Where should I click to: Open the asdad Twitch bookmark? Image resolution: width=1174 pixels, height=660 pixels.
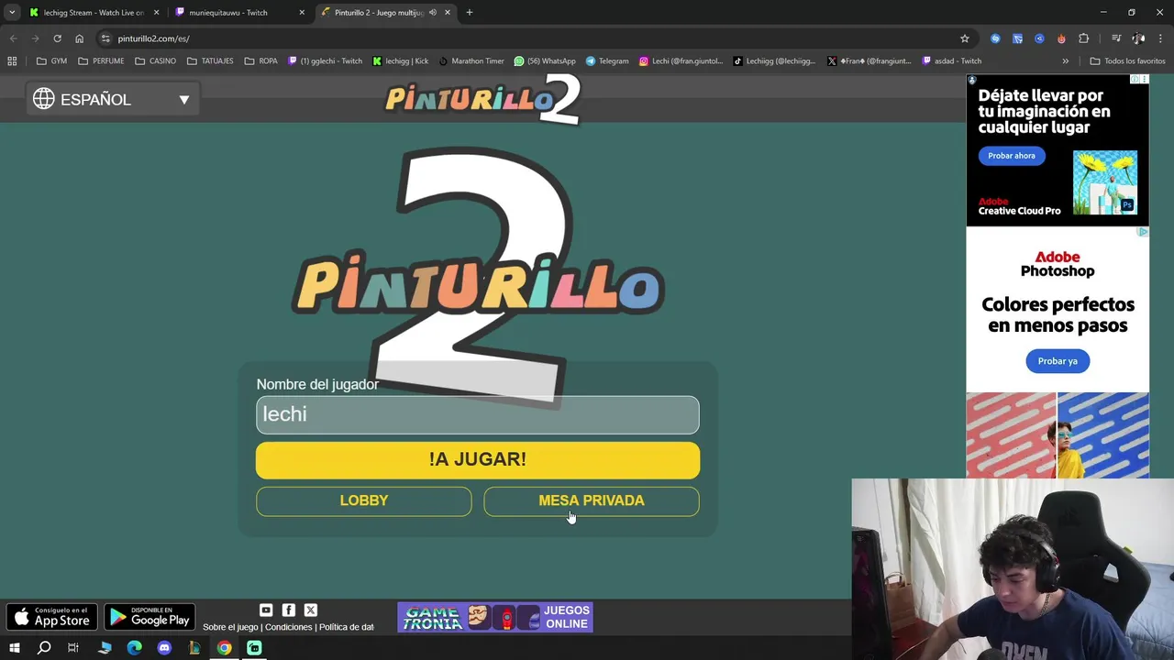click(952, 61)
